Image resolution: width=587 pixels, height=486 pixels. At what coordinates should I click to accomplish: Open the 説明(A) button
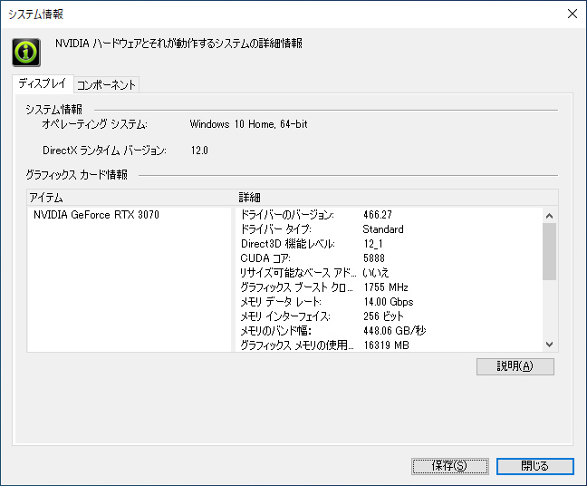(515, 366)
